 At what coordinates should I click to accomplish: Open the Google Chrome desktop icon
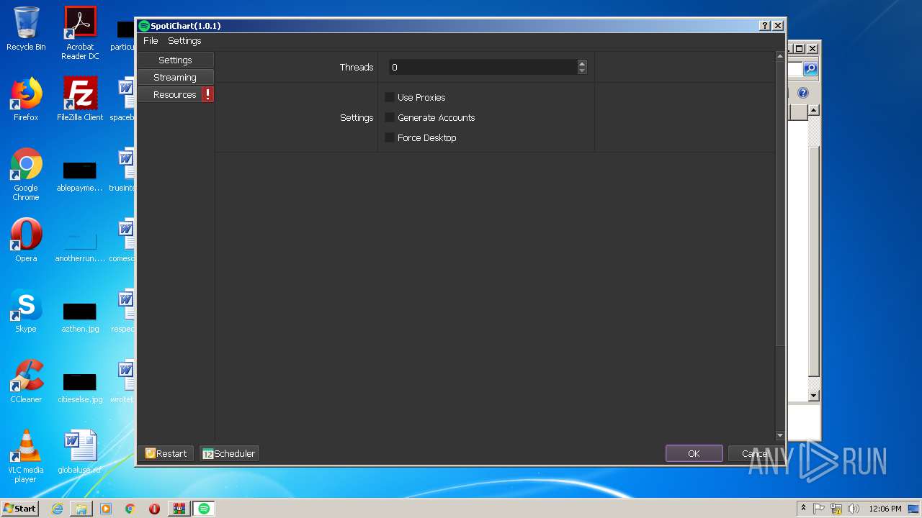pos(26,174)
